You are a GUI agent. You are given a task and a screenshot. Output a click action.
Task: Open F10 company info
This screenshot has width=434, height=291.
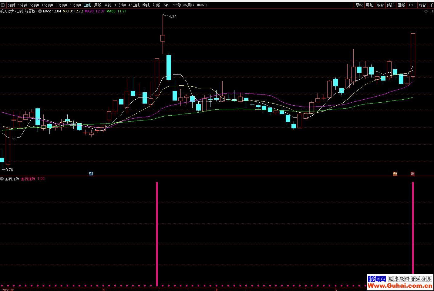(x=412, y=5)
